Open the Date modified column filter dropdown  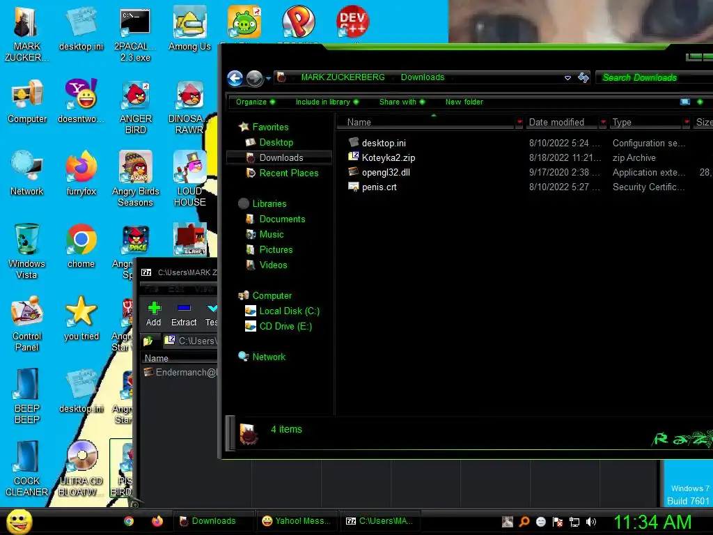(603, 122)
